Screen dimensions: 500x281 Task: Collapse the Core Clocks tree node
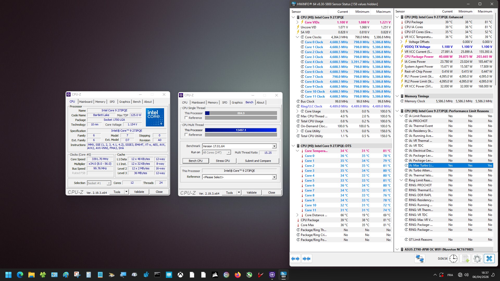[297, 37]
